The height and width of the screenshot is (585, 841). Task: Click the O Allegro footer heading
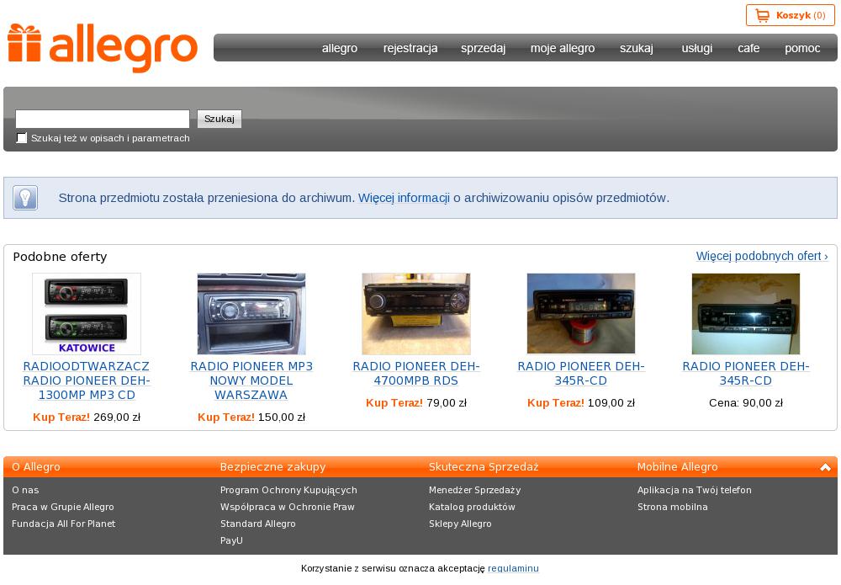36,467
